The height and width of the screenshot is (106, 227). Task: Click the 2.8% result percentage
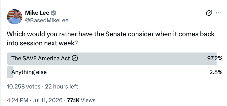coord(216,72)
